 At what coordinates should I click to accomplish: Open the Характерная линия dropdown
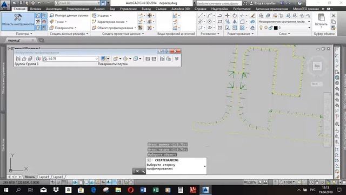[110, 22]
